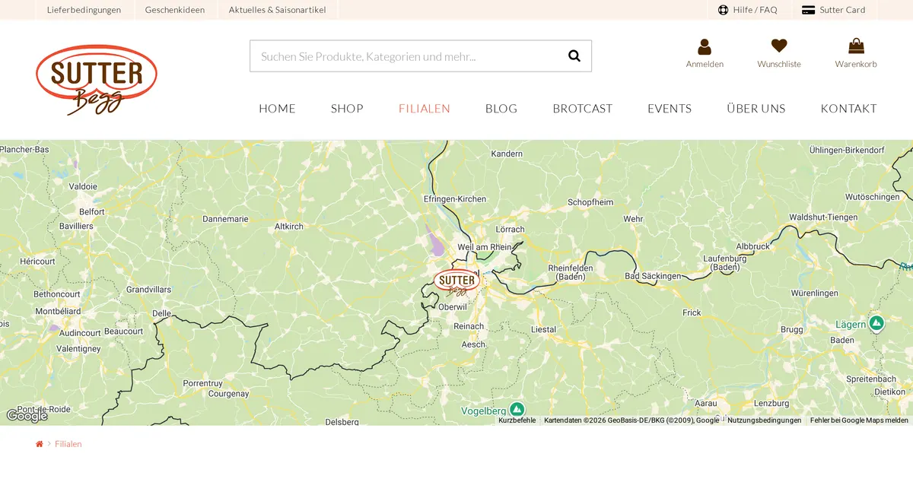Click Wehr label on the map
913x479 pixels.
[633, 219]
